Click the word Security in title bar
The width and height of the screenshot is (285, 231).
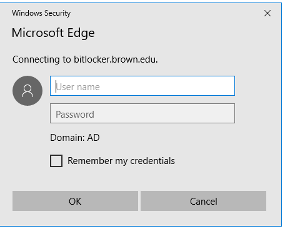(x=57, y=13)
